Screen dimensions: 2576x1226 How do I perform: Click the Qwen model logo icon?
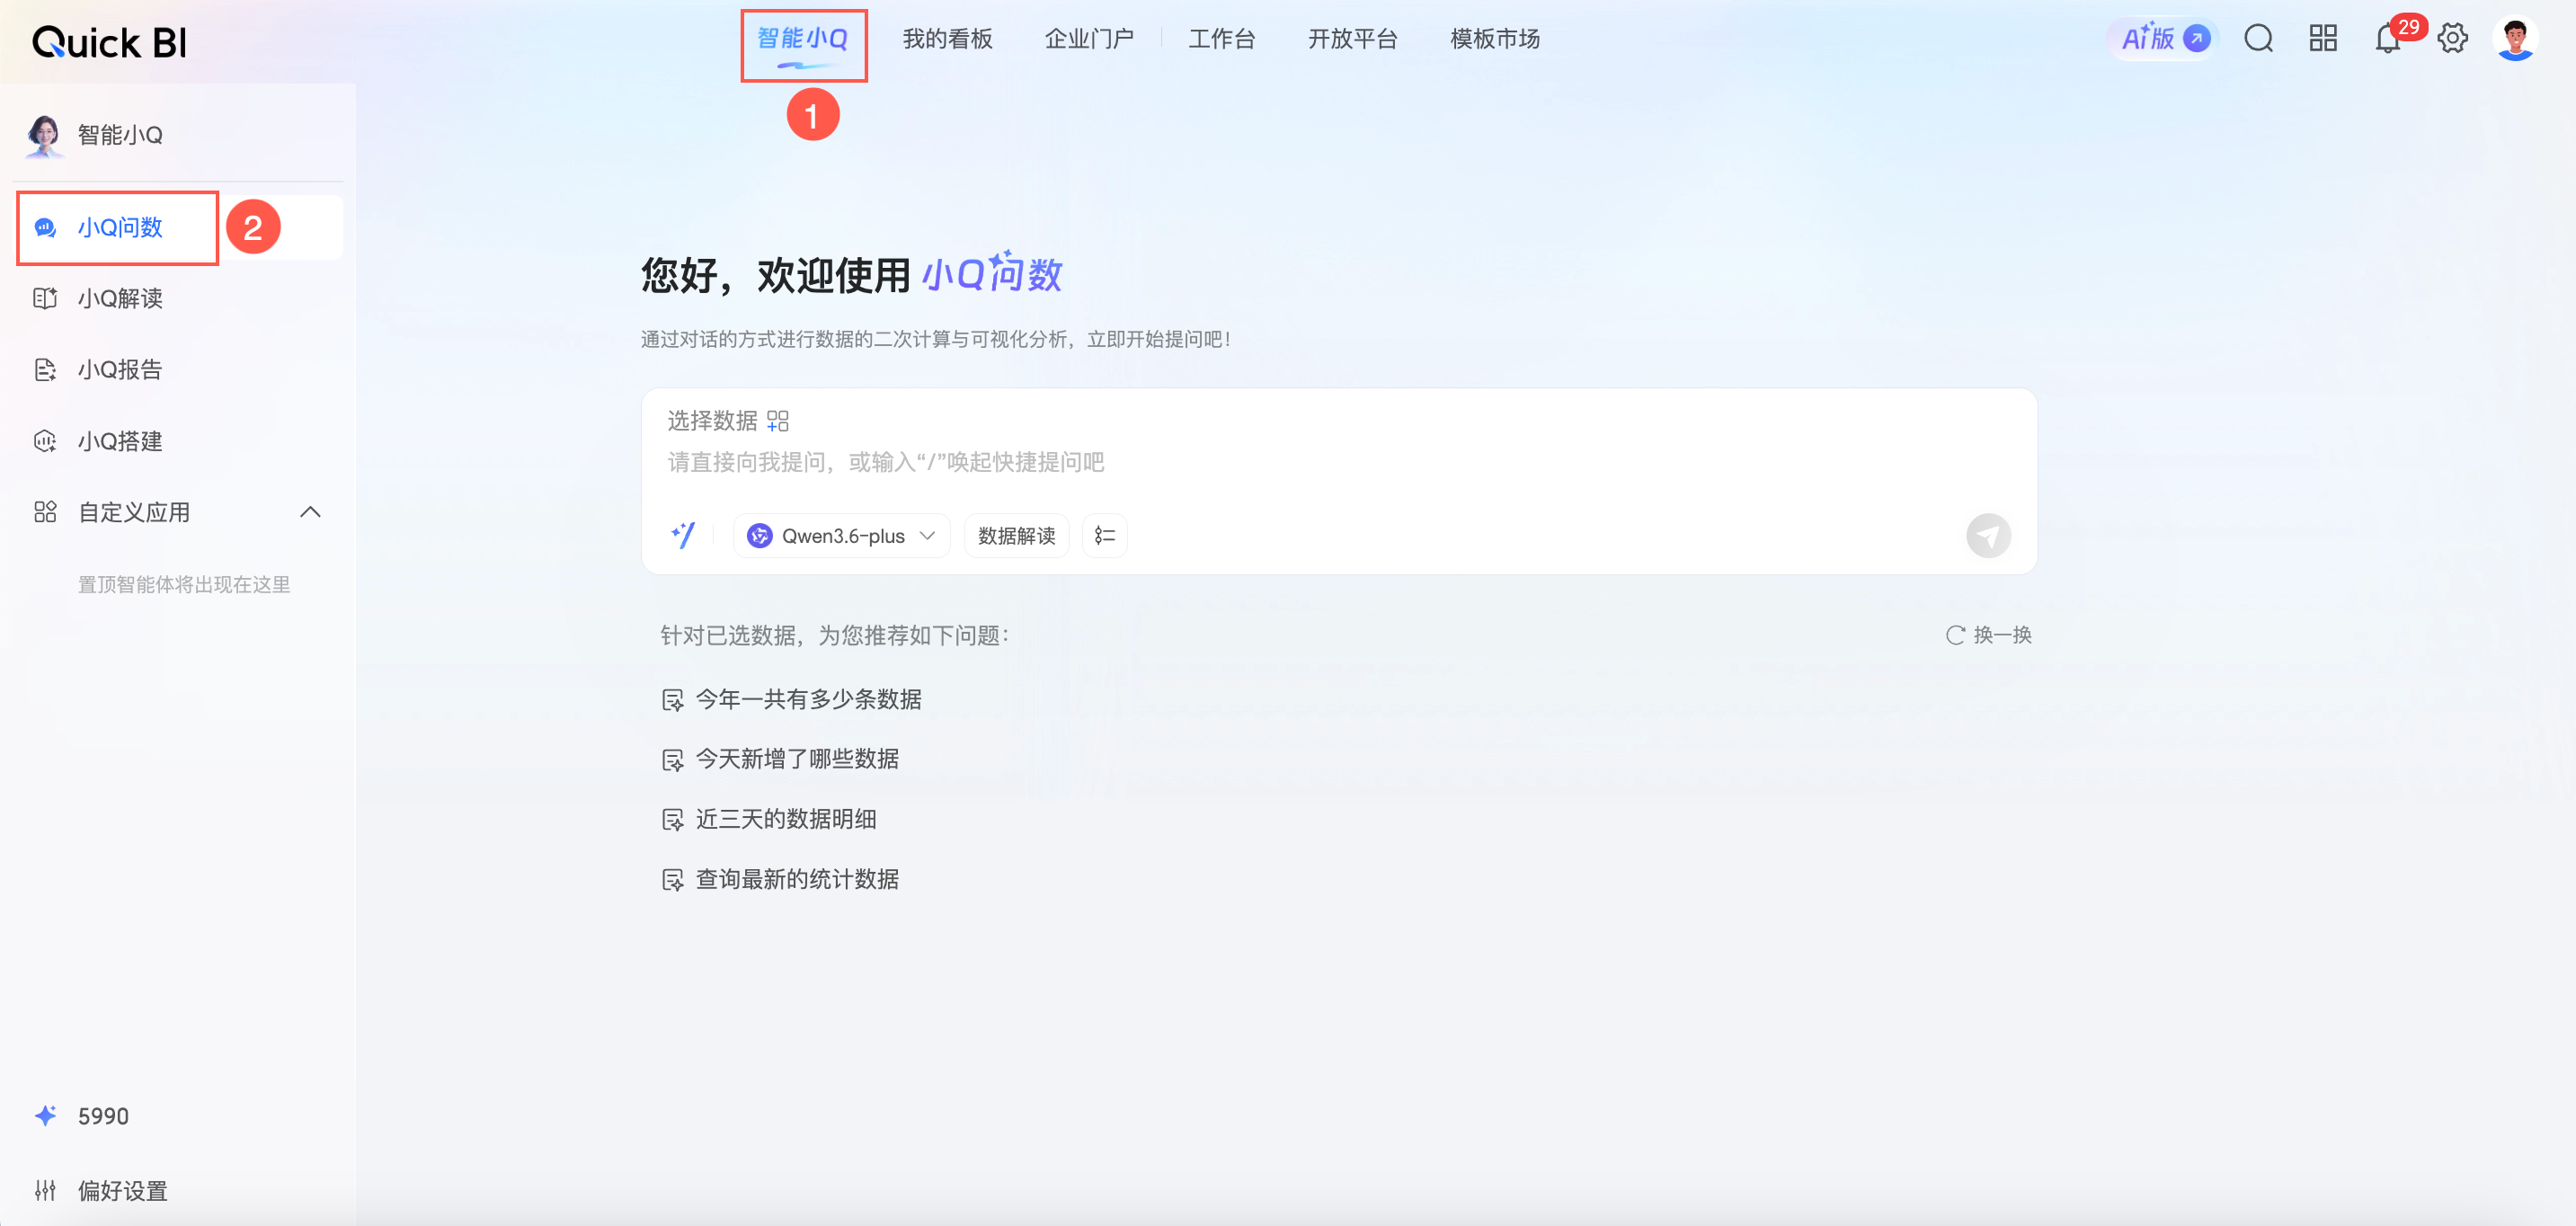759,536
